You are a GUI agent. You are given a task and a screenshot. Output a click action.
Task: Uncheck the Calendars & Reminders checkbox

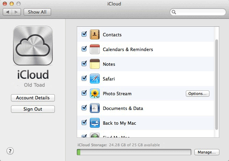point(84,49)
